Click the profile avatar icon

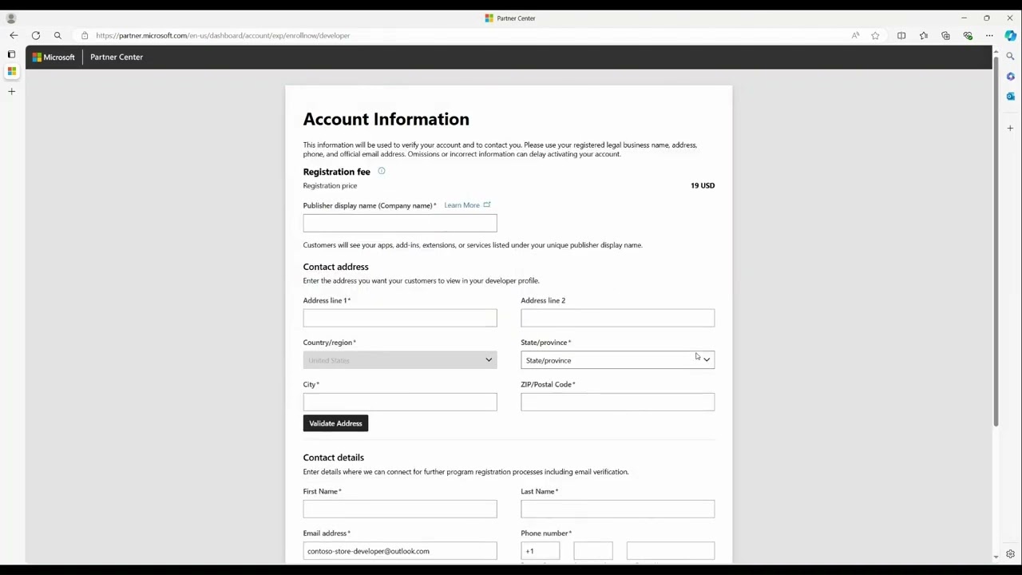11,18
